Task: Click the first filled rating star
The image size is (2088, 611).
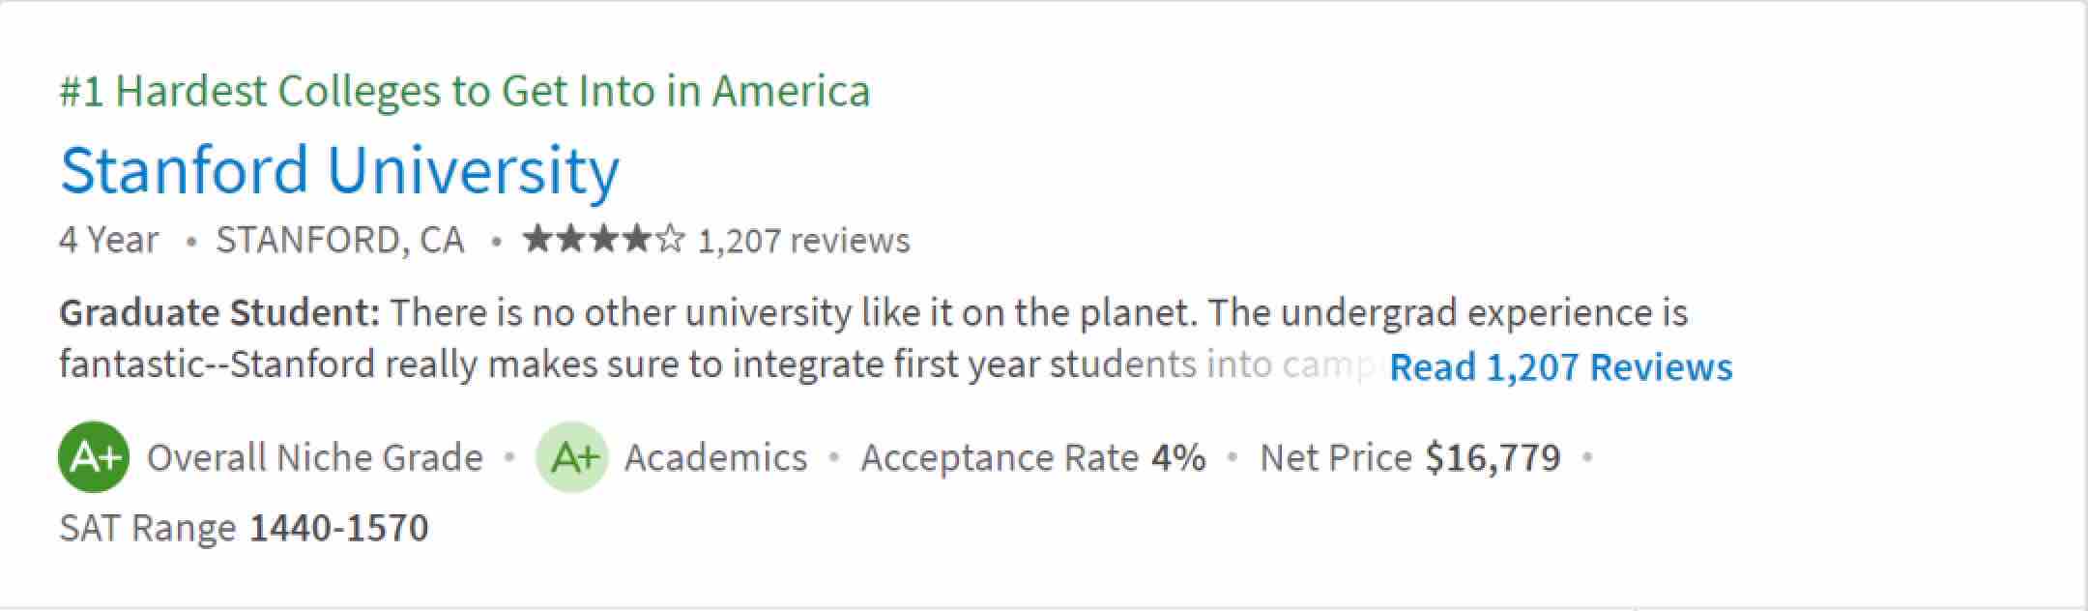Action: [x=537, y=239]
